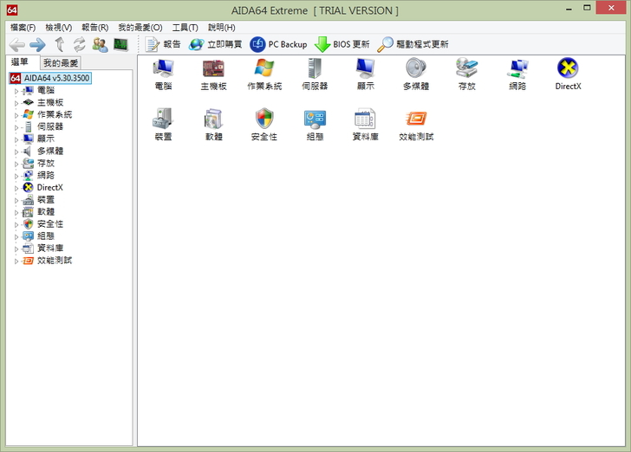Click the green back arrow in toolbar

pos(17,44)
